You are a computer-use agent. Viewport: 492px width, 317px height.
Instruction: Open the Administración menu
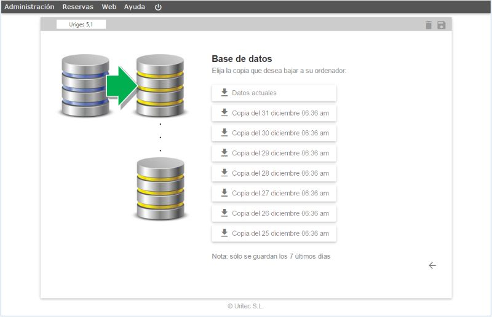(29, 7)
